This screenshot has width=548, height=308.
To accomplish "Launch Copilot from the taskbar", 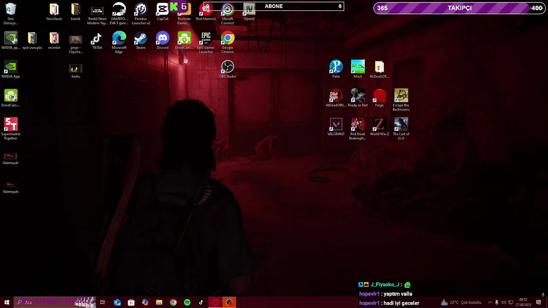I will (145, 302).
